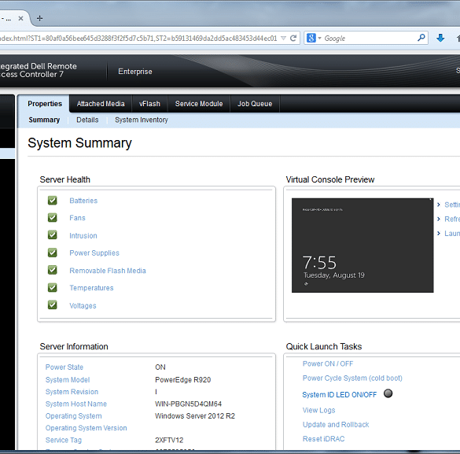Open the Temperatures health link

[x=91, y=288]
